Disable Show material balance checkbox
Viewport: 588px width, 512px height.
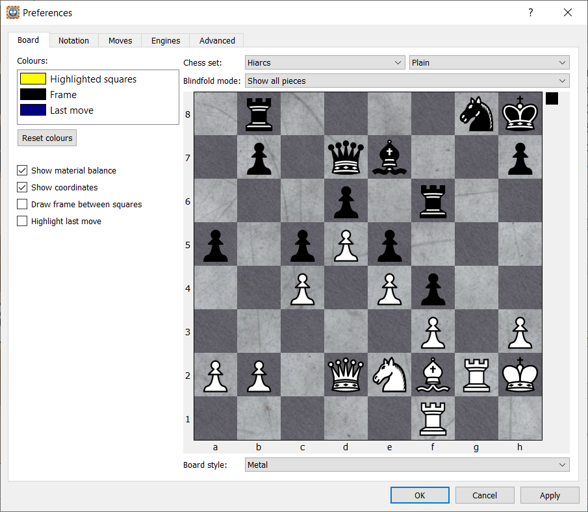pyautogui.click(x=23, y=171)
